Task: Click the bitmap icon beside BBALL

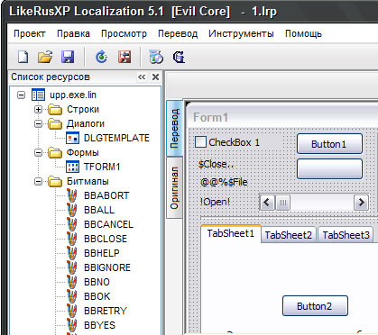Action: (x=71, y=210)
